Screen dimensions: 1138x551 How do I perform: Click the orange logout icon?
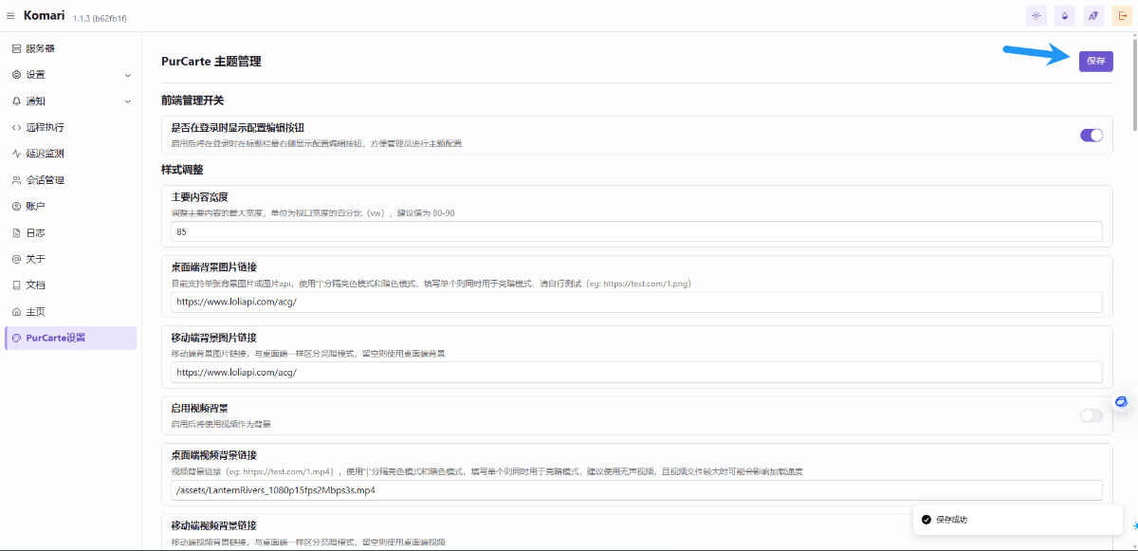tap(1121, 15)
